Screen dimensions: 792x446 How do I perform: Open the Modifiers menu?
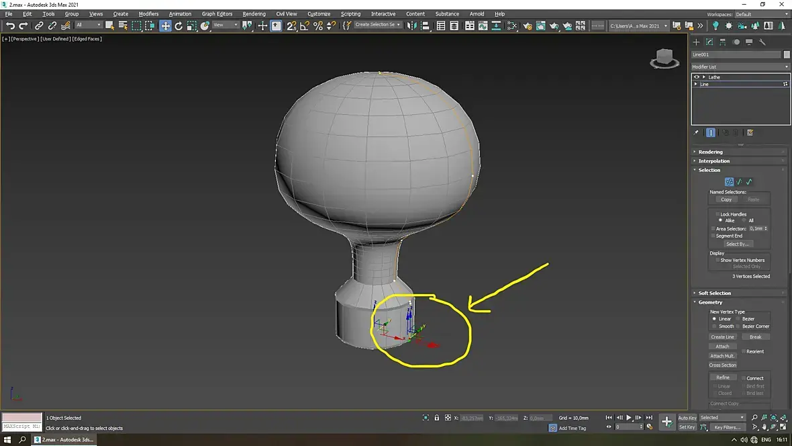tap(148, 13)
